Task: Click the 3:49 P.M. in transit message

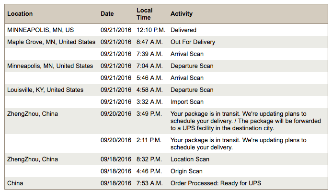Action: click(246, 121)
